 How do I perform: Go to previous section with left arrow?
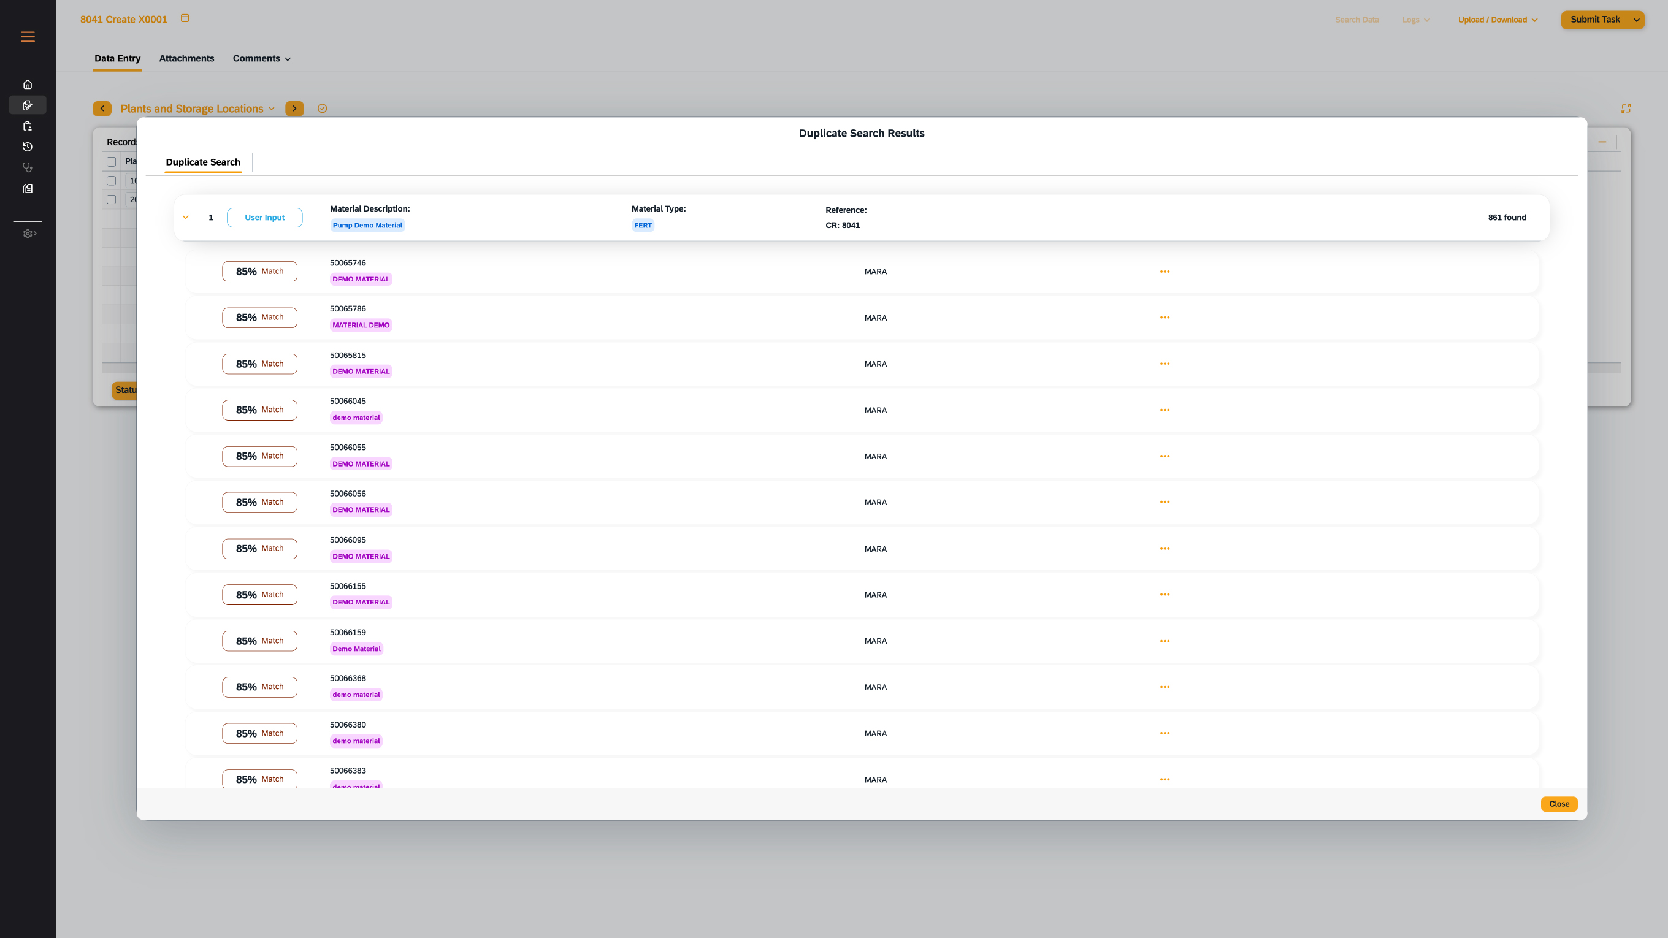click(x=102, y=109)
